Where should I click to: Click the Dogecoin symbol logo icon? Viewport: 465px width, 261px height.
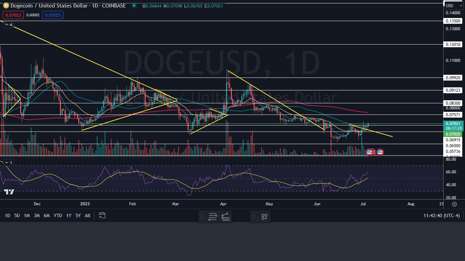tap(5, 6)
